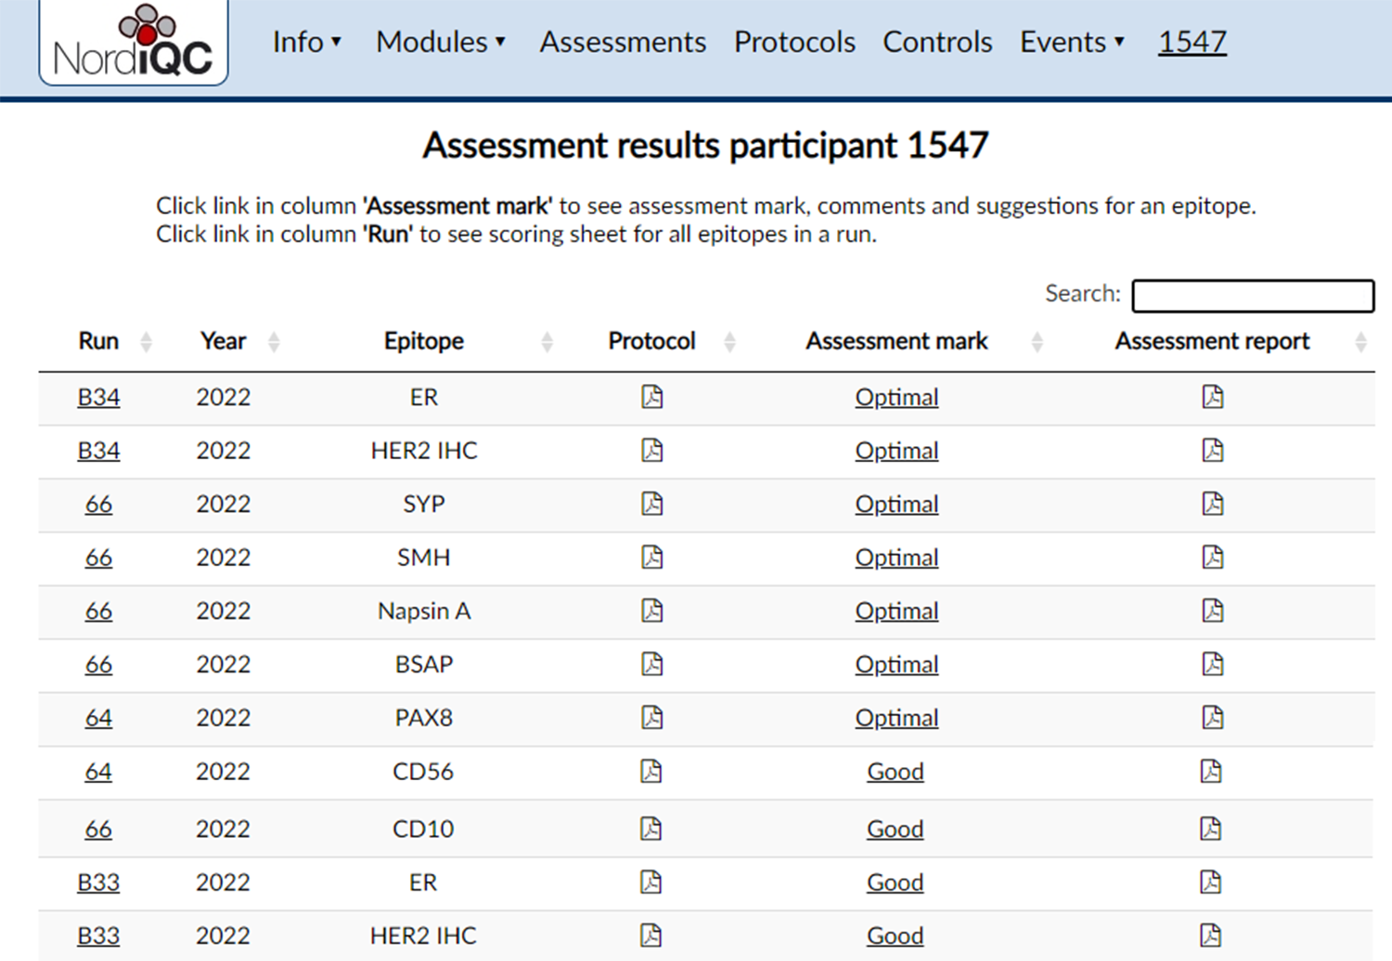
Task: Go to the Protocols page
Action: pos(794,42)
